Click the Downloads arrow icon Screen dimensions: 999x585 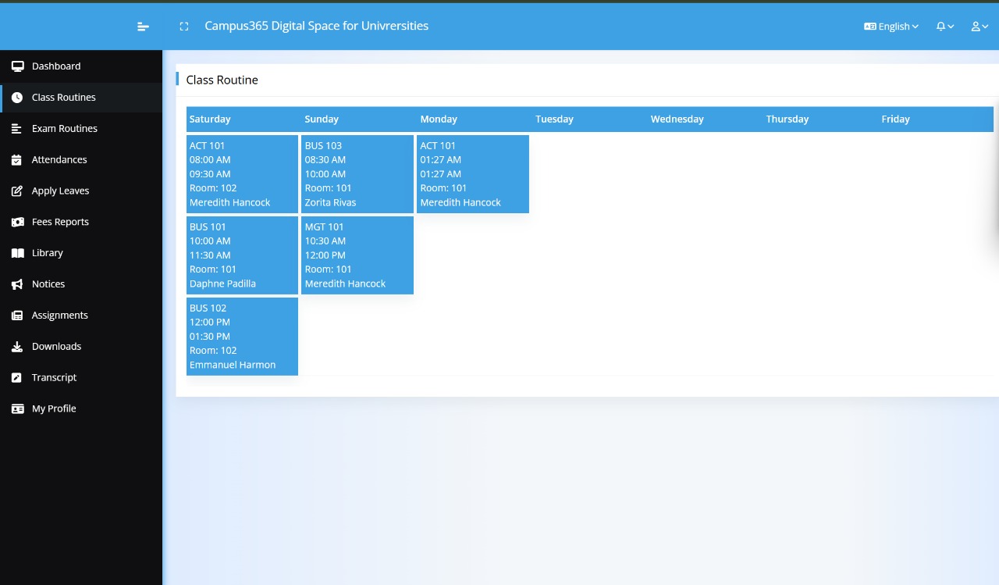17,347
